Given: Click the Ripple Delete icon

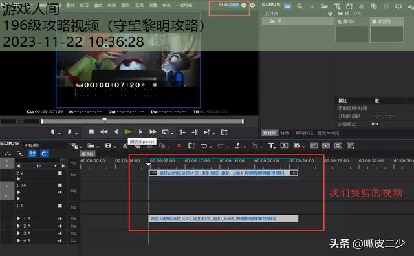Looking at the screenshot, I should click(x=191, y=145).
